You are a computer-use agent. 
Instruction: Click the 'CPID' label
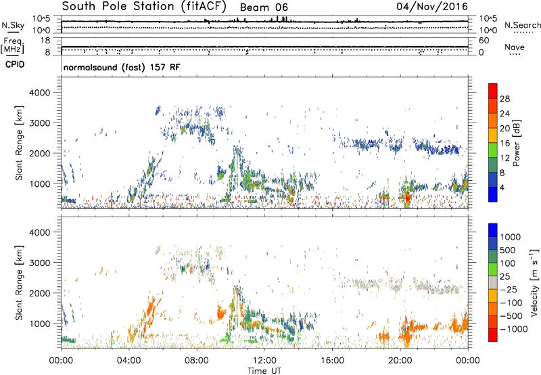pyautogui.click(x=15, y=64)
